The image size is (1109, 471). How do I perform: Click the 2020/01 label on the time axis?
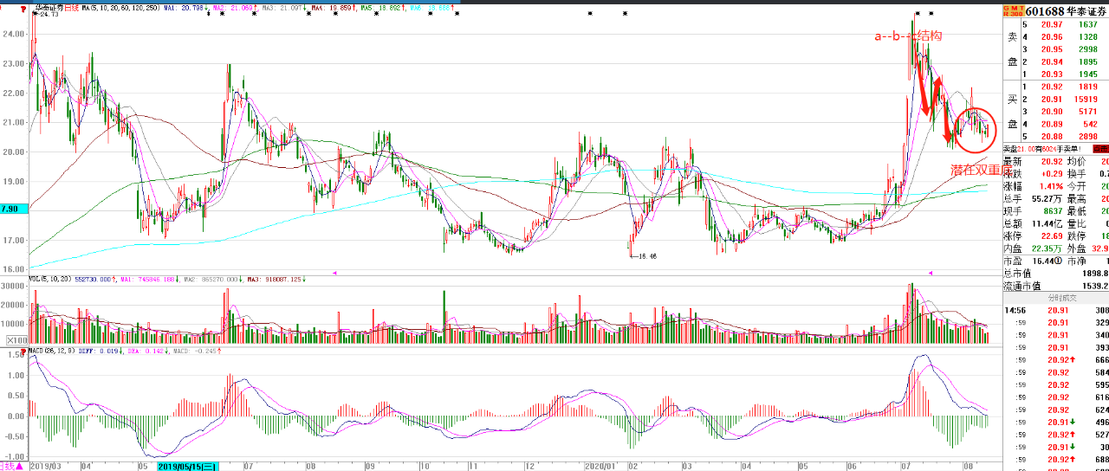pyautogui.click(x=601, y=466)
